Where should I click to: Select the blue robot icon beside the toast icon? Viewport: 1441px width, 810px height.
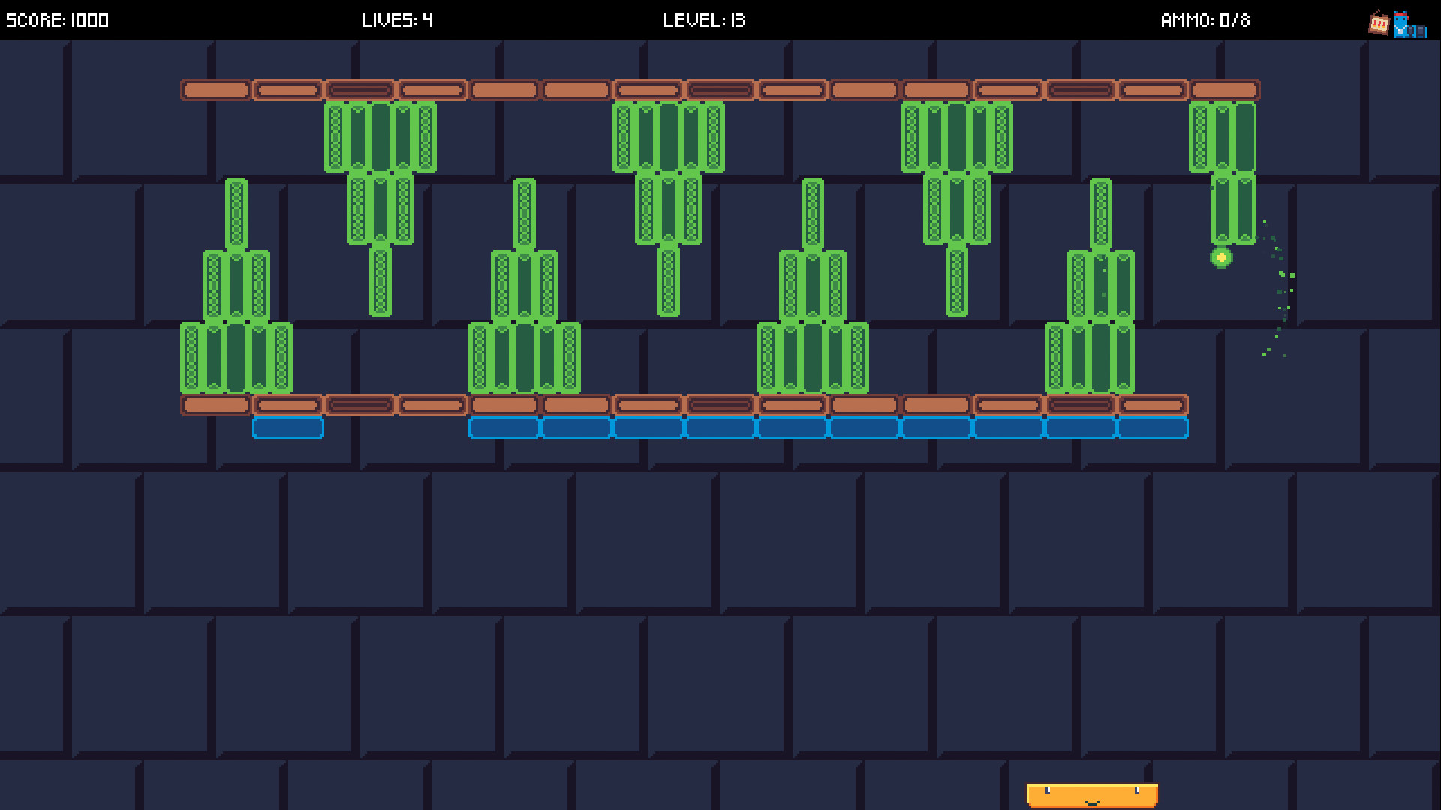1404,24
